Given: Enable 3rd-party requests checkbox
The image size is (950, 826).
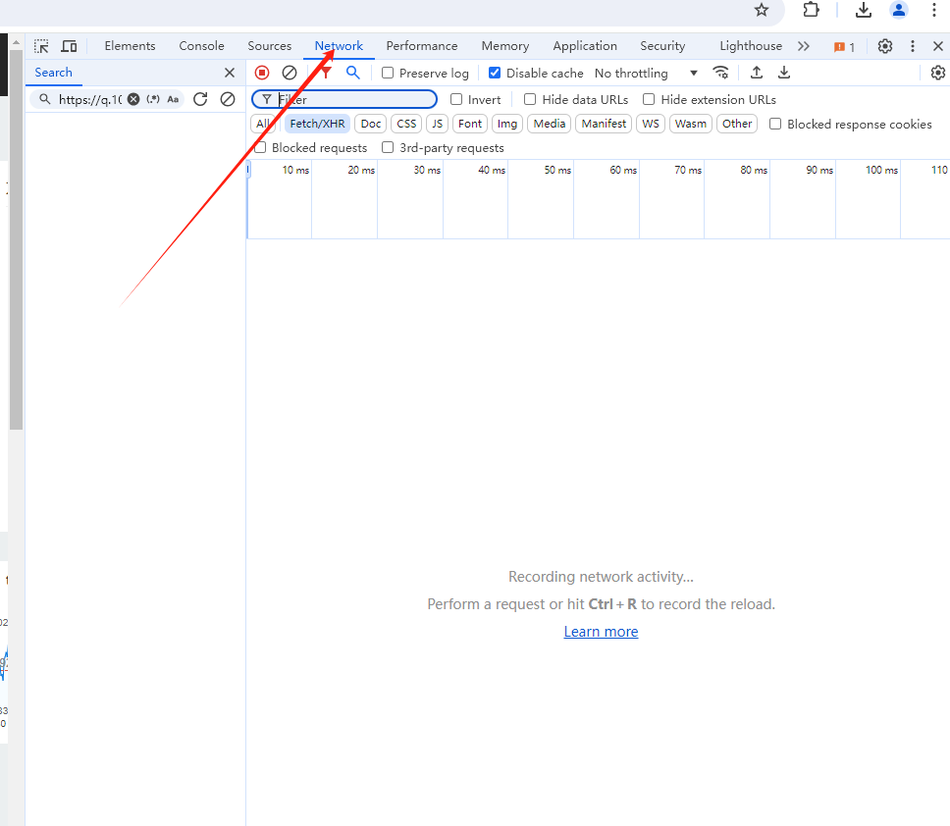Looking at the screenshot, I should coord(388,147).
